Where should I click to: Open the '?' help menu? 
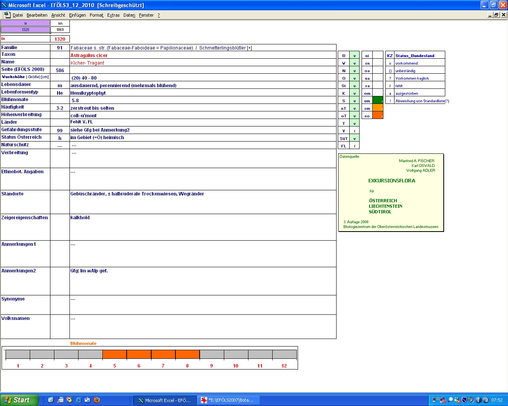(159, 15)
